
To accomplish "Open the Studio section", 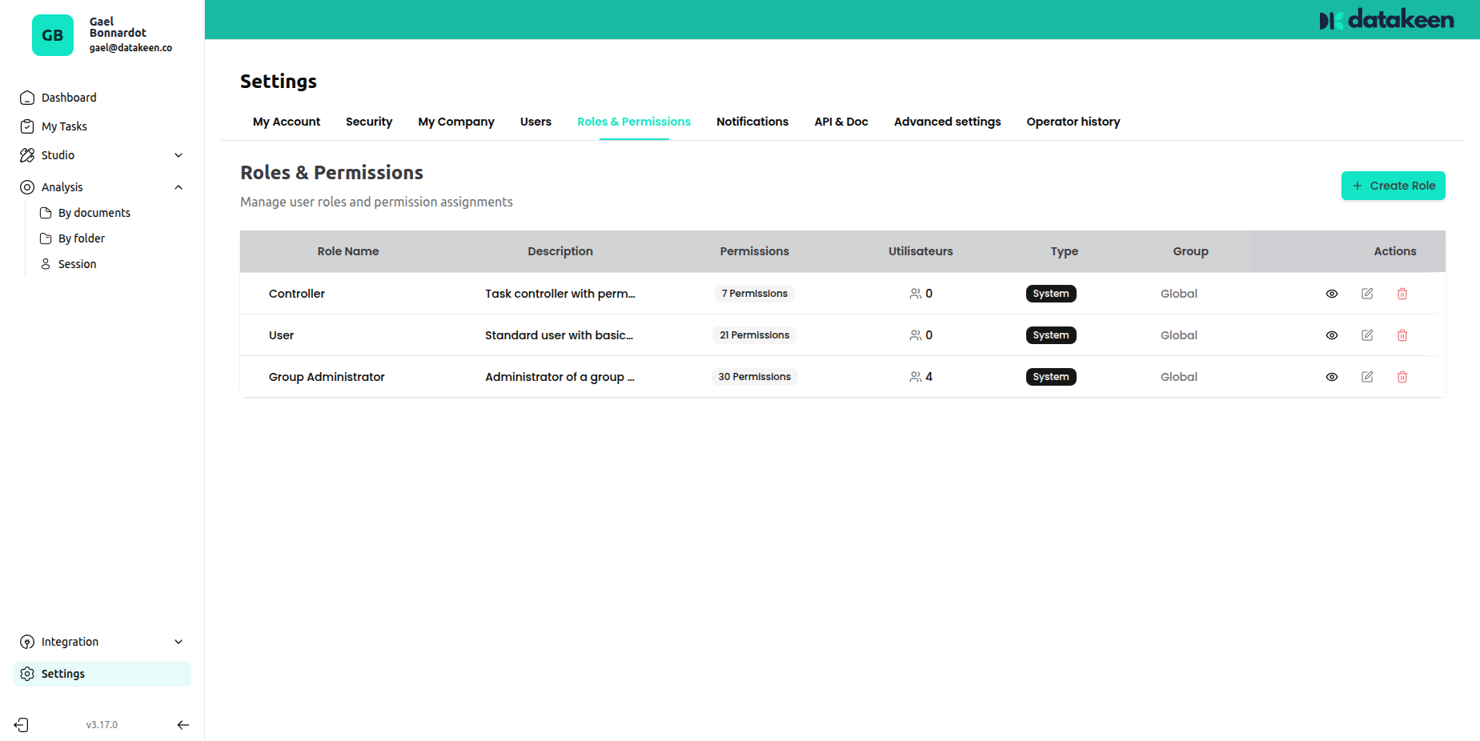I will [58, 154].
